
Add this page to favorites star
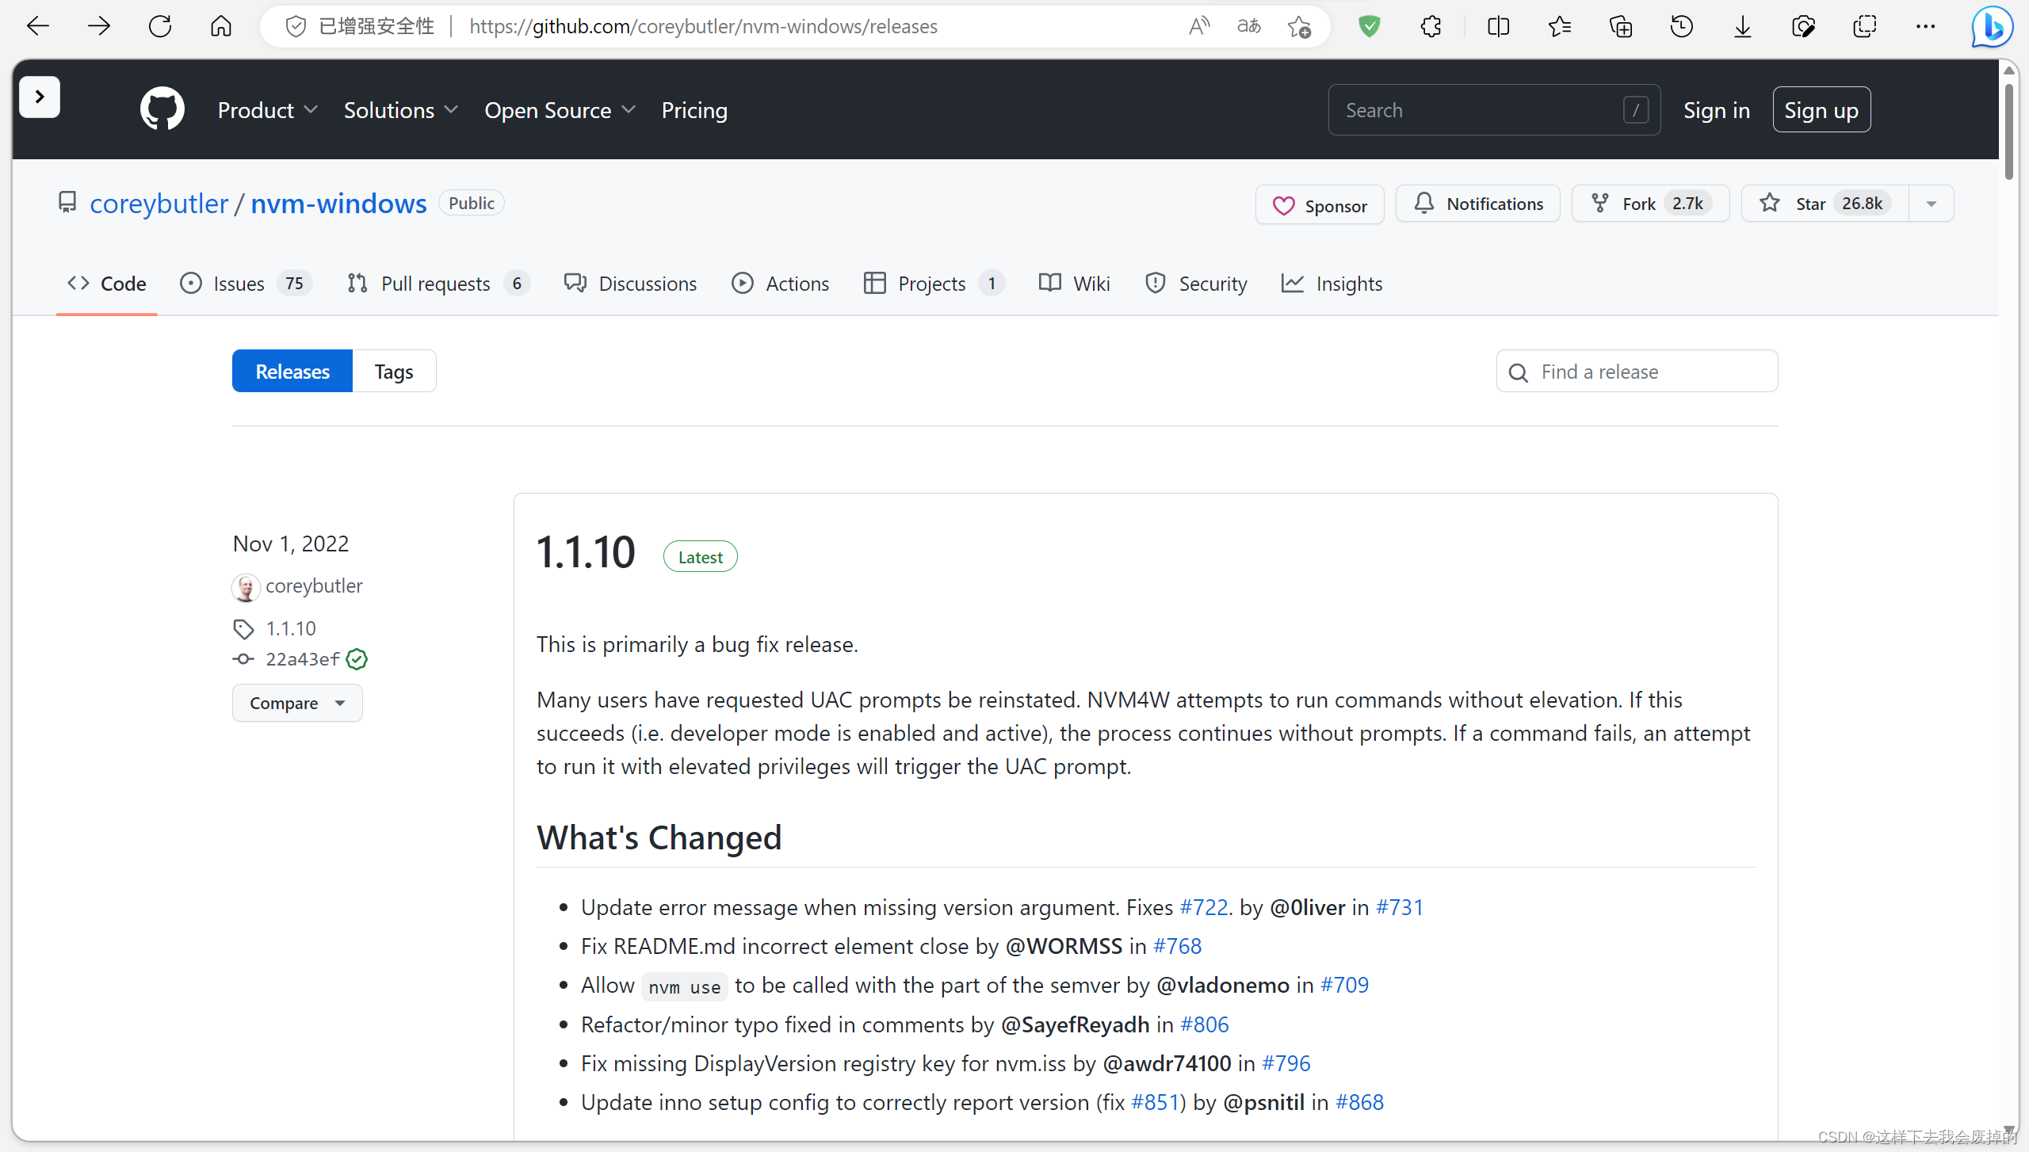point(1299,26)
